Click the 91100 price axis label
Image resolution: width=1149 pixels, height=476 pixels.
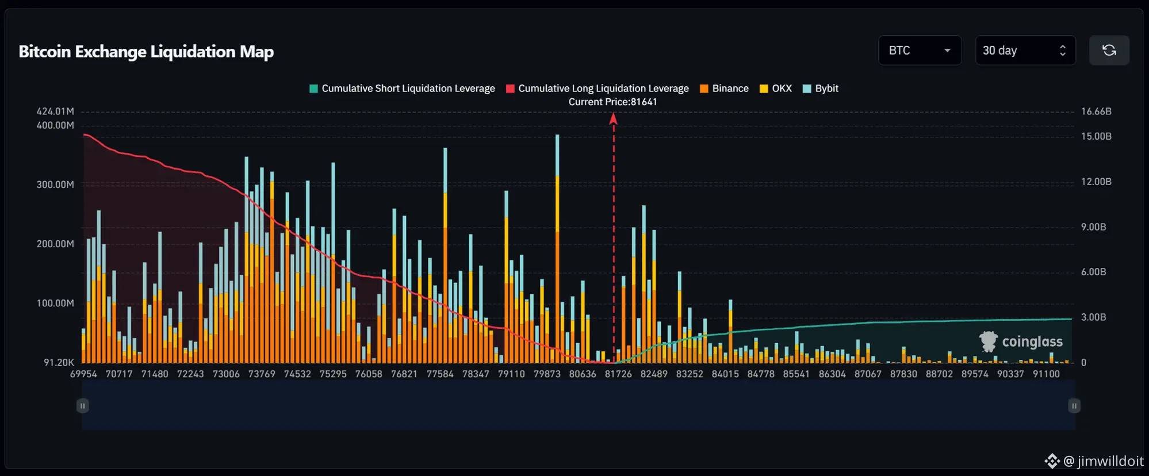1046,374
